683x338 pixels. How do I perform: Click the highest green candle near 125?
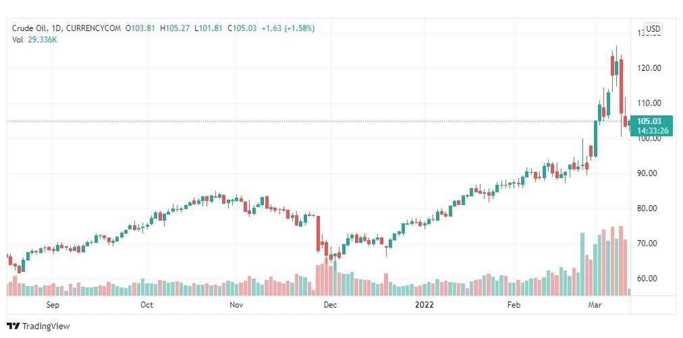point(616,68)
